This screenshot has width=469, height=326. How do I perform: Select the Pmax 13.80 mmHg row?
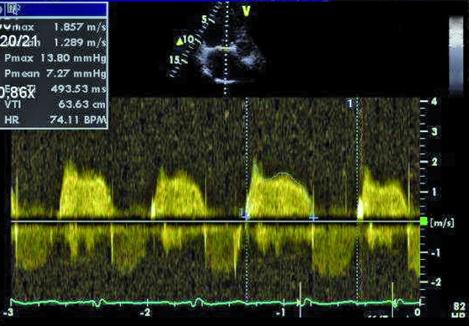[x=55, y=59]
